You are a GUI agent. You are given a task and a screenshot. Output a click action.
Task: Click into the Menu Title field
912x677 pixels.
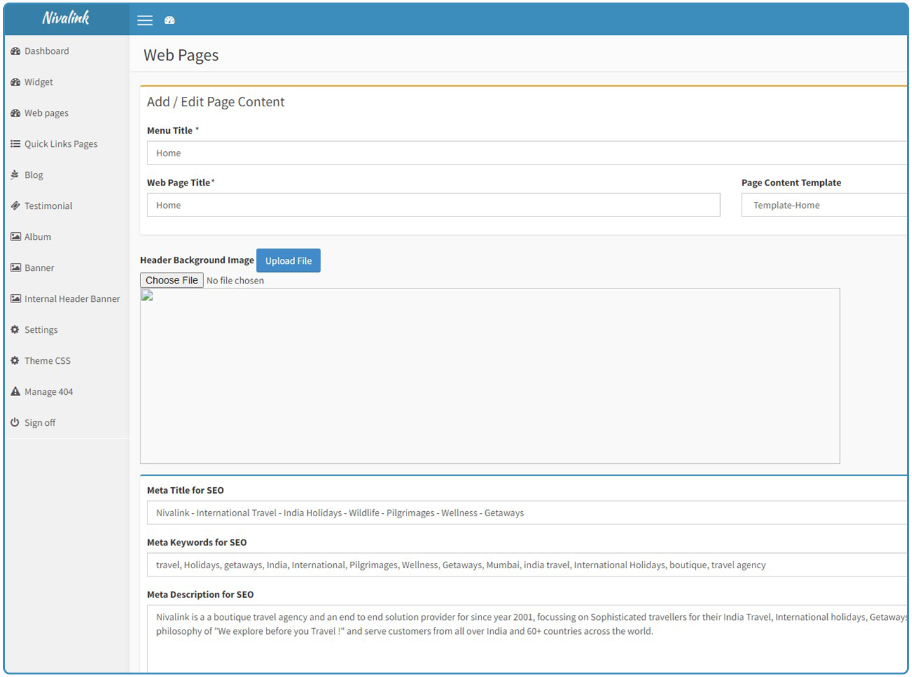coord(526,153)
